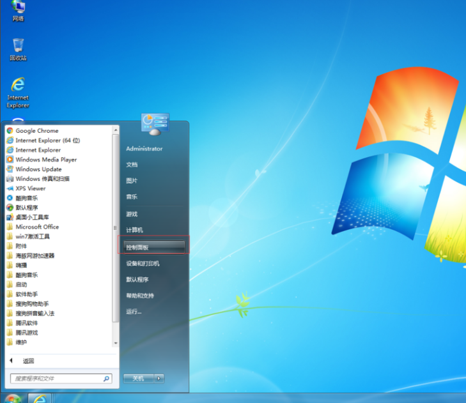
Task: Launch Windows Update
Action: click(x=38, y=169)
